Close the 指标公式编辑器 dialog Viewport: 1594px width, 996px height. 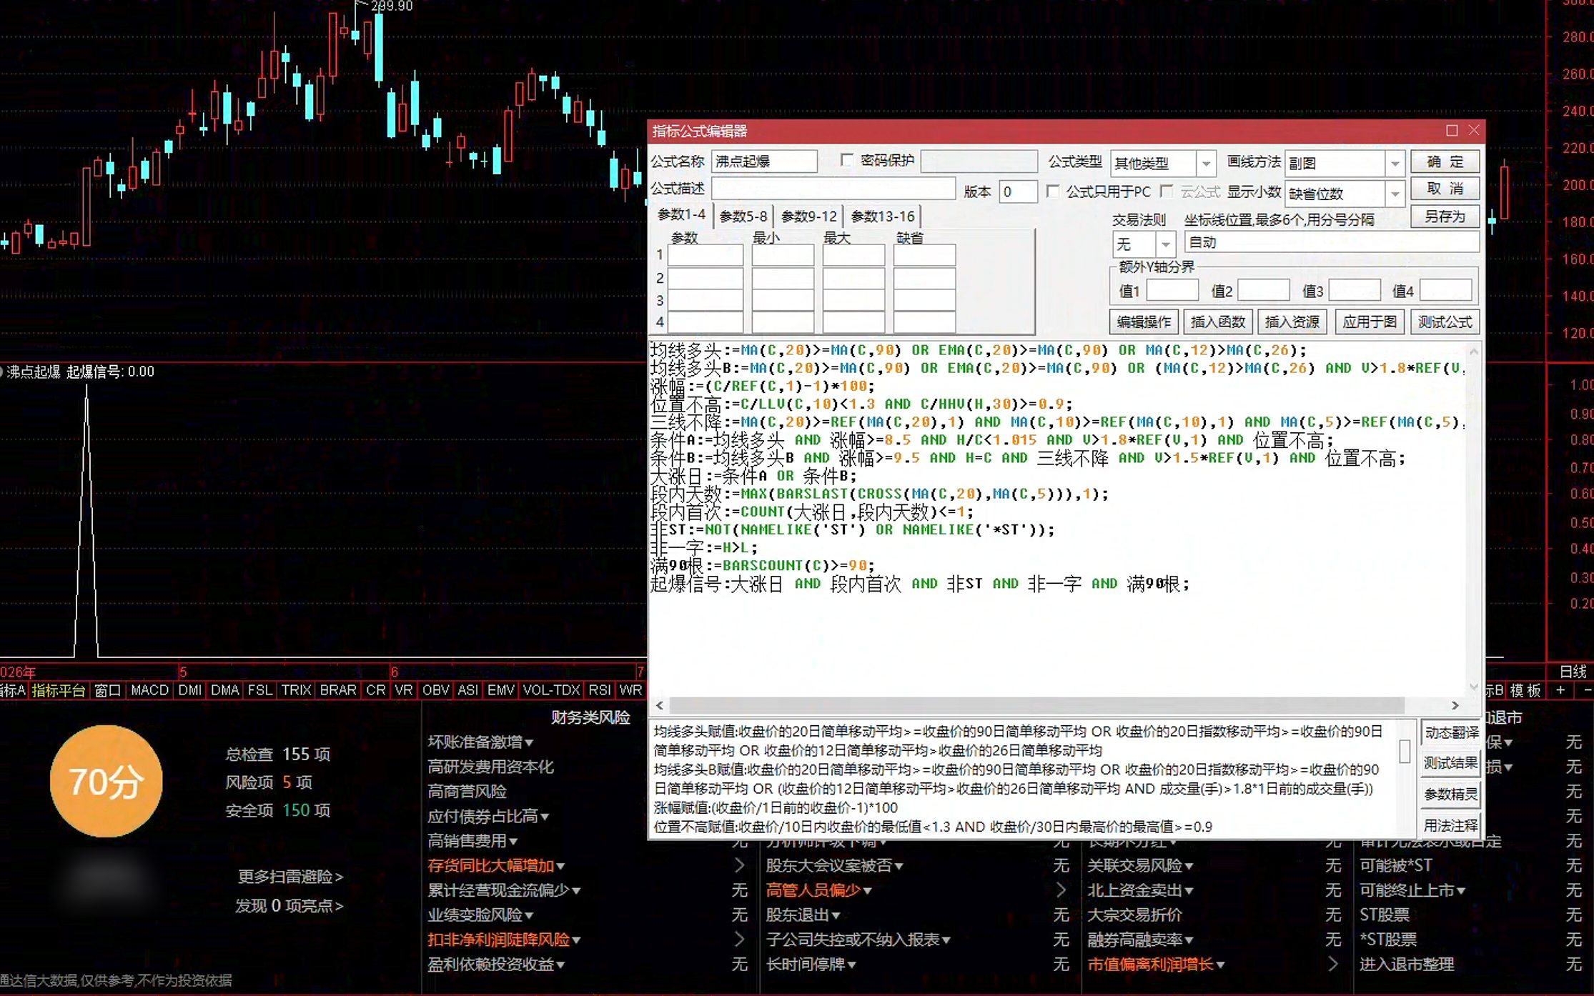tap(1474, 130)
